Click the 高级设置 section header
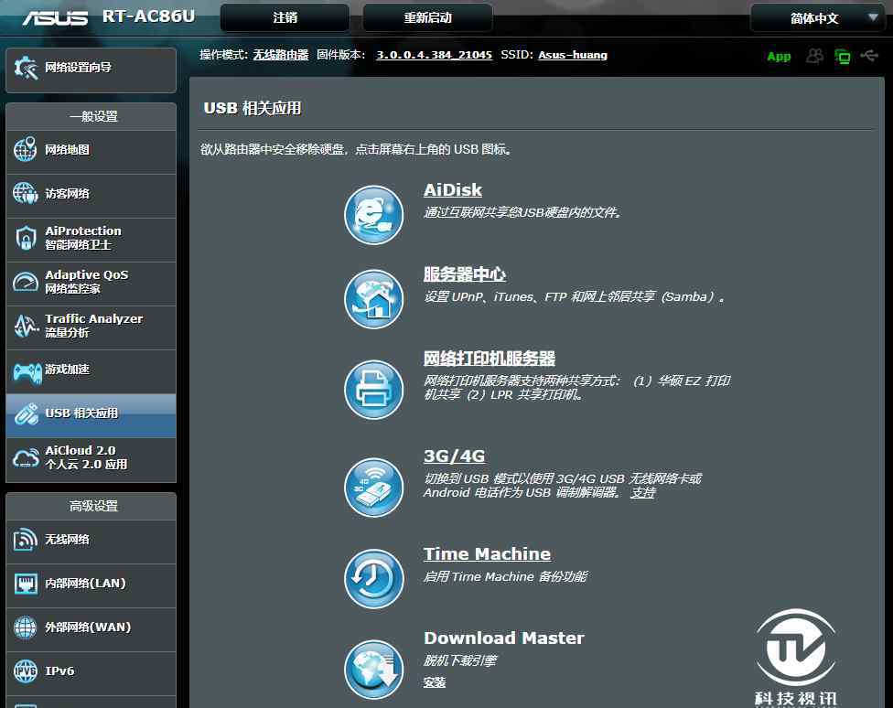Viewport: 893px width, 708px height. coord(92,507)
